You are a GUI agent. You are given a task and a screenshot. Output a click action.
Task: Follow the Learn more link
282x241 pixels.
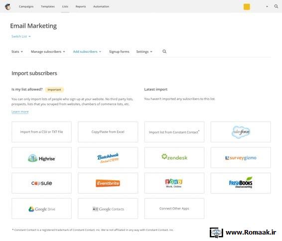point(20,112)
